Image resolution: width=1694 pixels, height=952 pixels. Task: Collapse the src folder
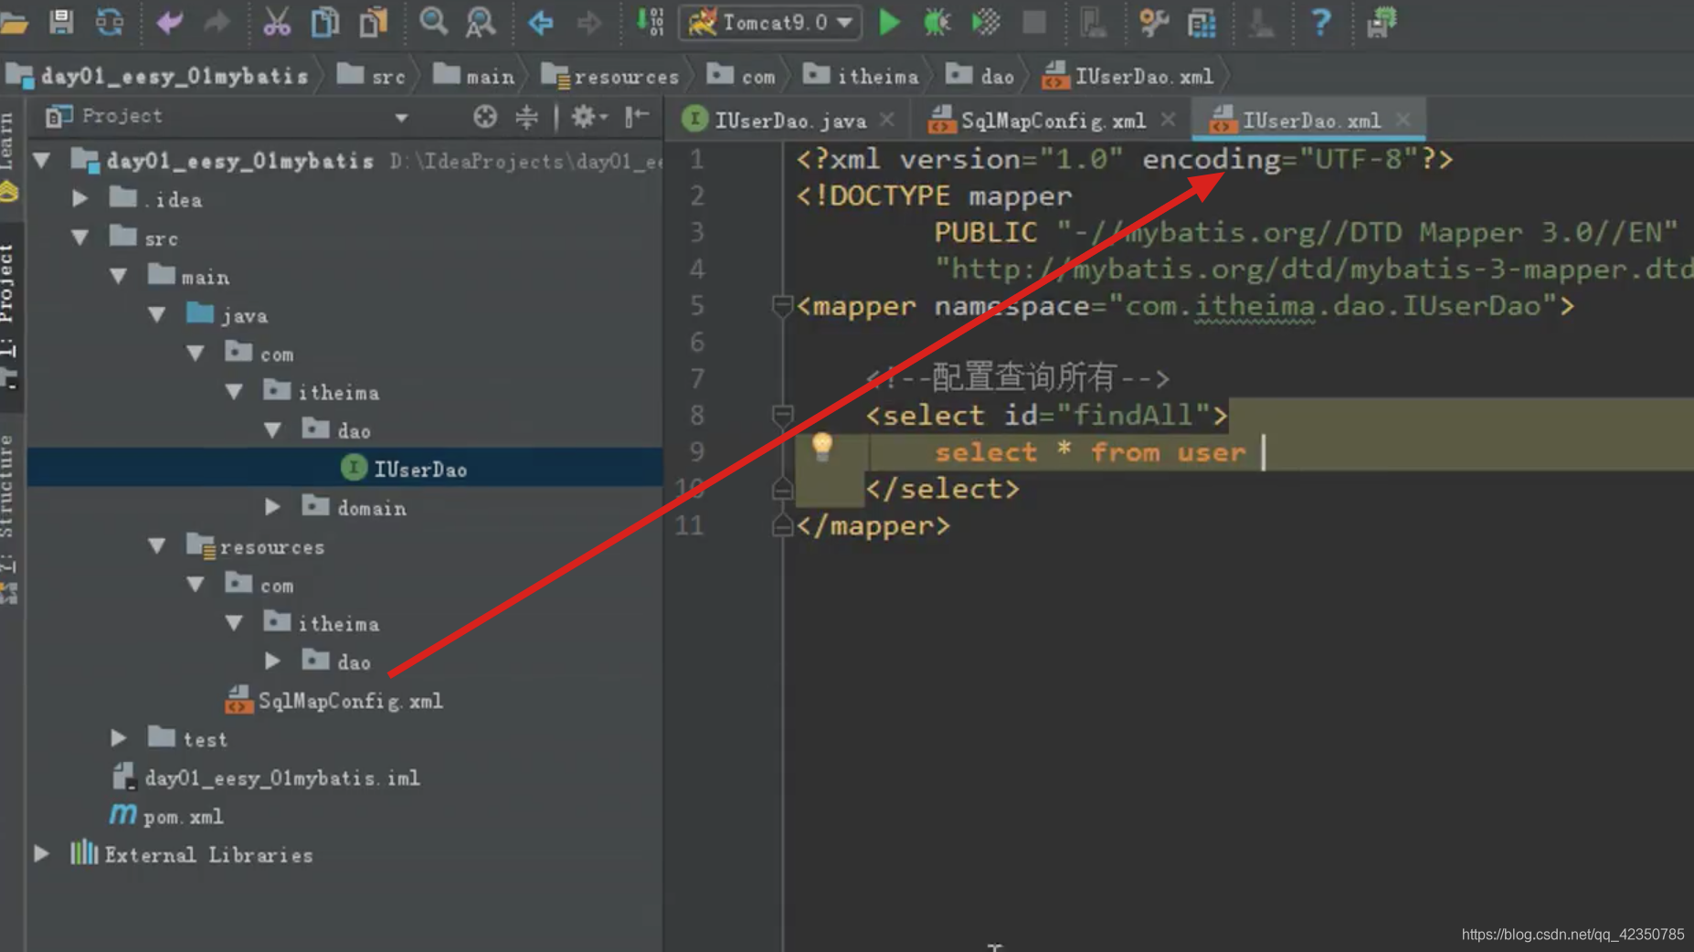80,238
